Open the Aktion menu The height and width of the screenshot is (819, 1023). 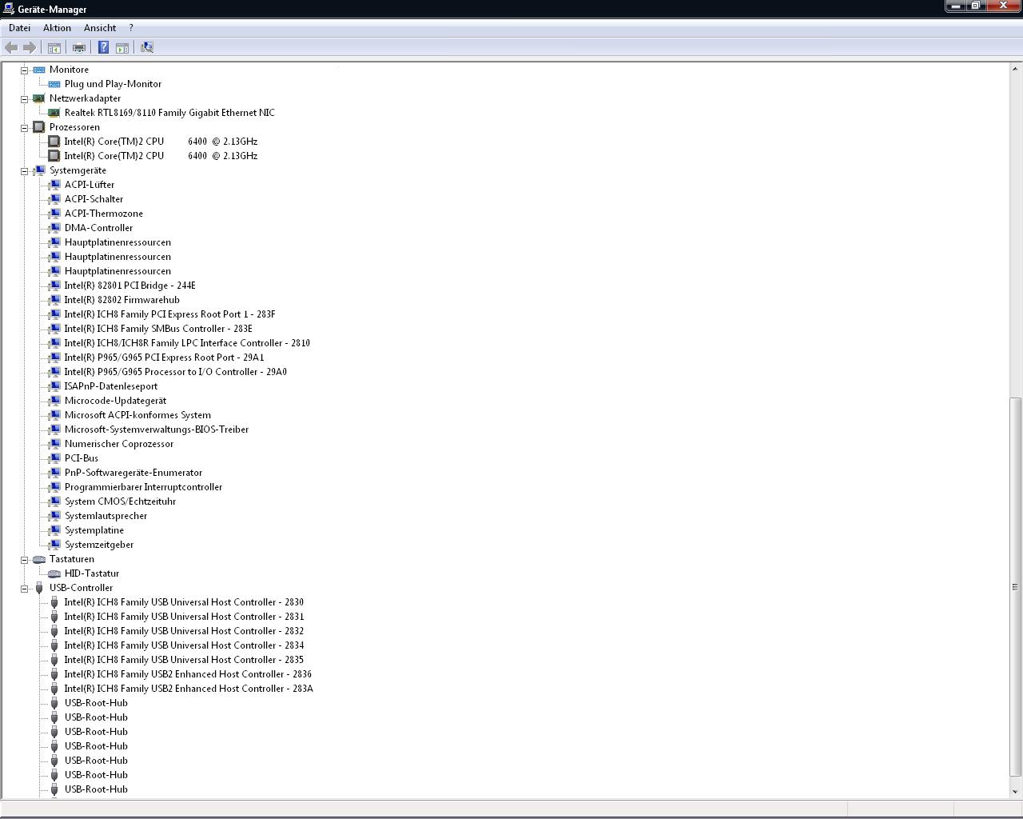click(x=57, y=28)
